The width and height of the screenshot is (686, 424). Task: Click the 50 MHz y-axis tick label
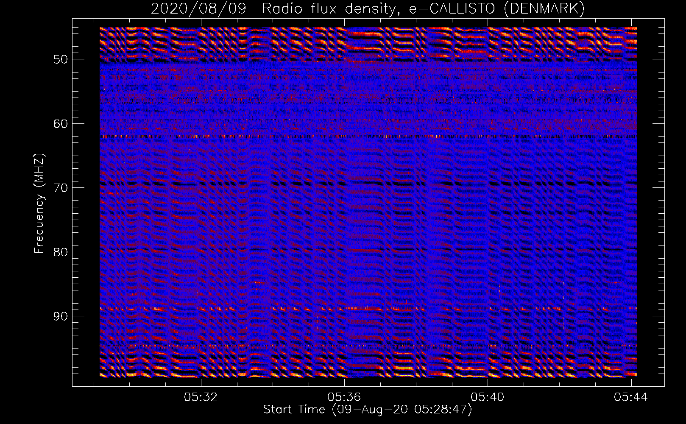click(61, 59)
